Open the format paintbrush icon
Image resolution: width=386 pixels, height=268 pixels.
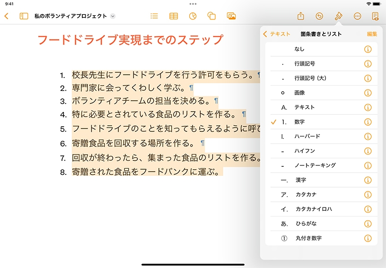click(338, 16)
